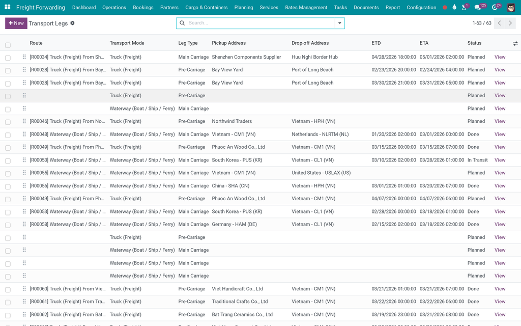Click drag handle for Traditional Crafts Co. row
521x326 pixels.
[x=24, y=302]
